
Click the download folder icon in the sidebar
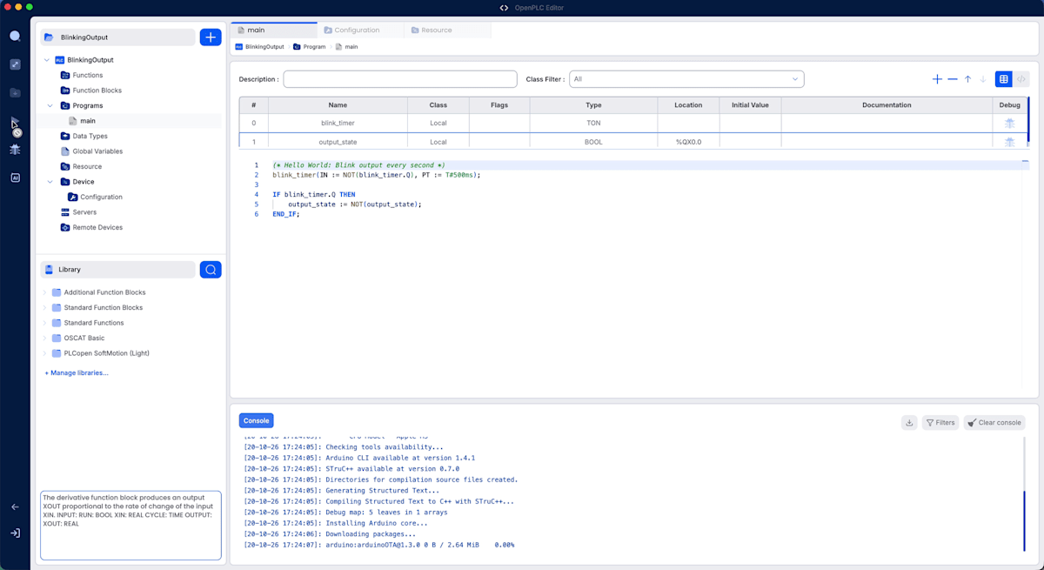tap(15, 92)
